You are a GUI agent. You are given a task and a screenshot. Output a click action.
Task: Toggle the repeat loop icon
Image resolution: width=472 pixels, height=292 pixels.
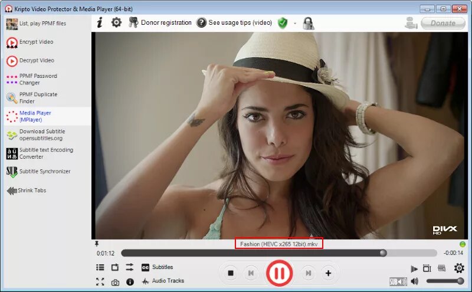point(115,267)
